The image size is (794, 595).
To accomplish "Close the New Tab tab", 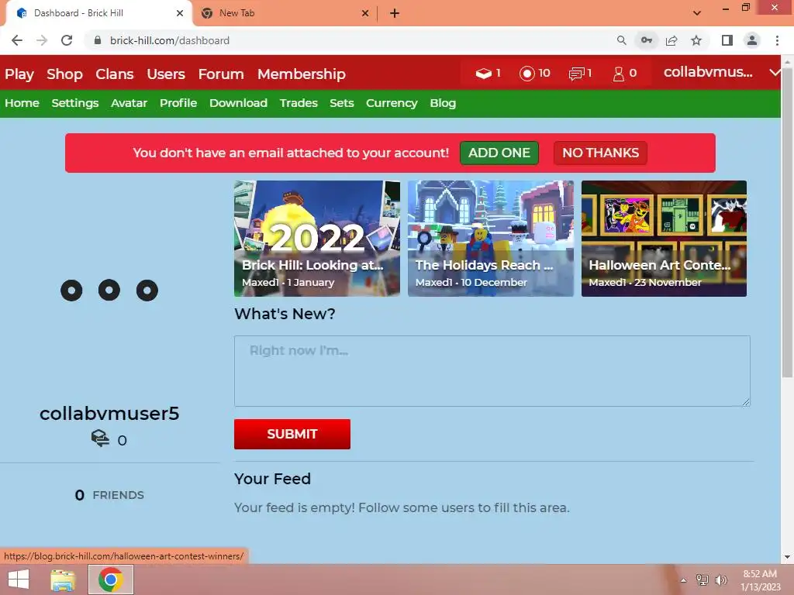I will 365,13.
